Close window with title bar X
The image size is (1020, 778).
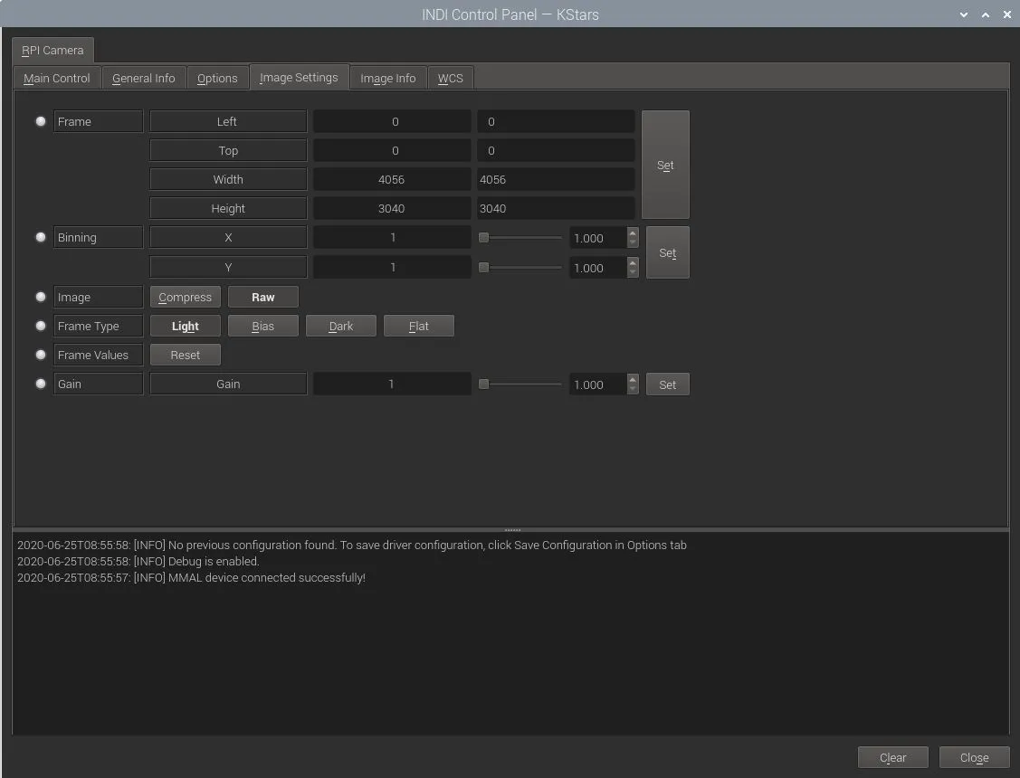click(x=1007, y=14)
